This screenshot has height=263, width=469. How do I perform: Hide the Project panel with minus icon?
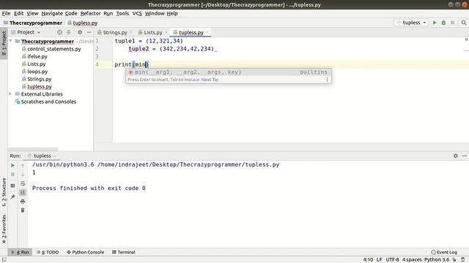click(x=89, y=32)
